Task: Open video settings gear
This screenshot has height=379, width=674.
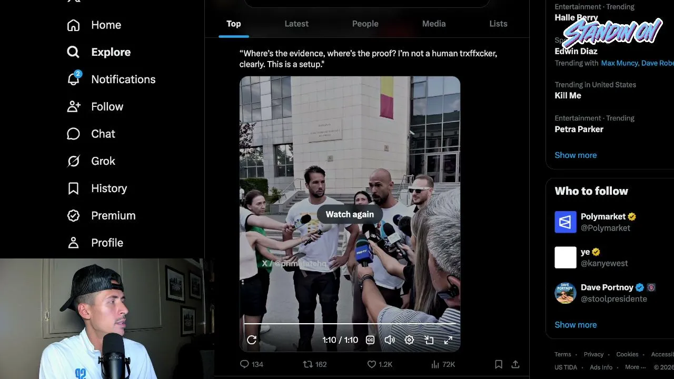Action: 409,340
